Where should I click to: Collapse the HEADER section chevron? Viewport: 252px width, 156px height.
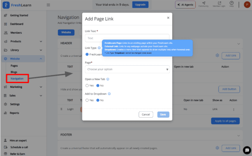[239, 44]
